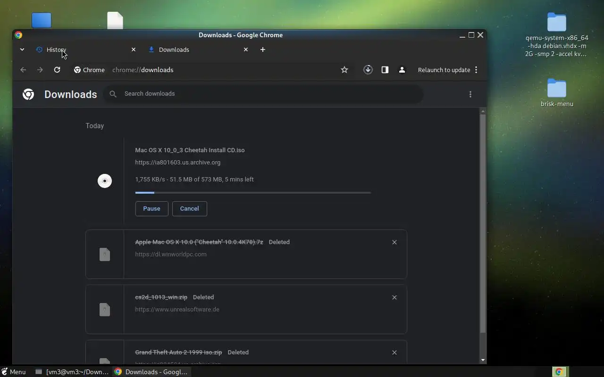Remove the Apple Mac OS X 10.0 entry

394,242
